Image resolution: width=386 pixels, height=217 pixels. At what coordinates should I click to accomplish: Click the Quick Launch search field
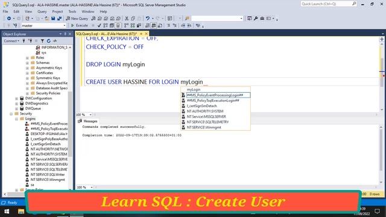(x=329, y=4)
